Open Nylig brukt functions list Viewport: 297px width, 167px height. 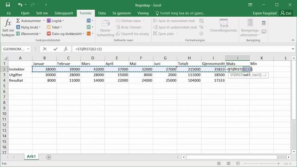click(x=29, y=27)
